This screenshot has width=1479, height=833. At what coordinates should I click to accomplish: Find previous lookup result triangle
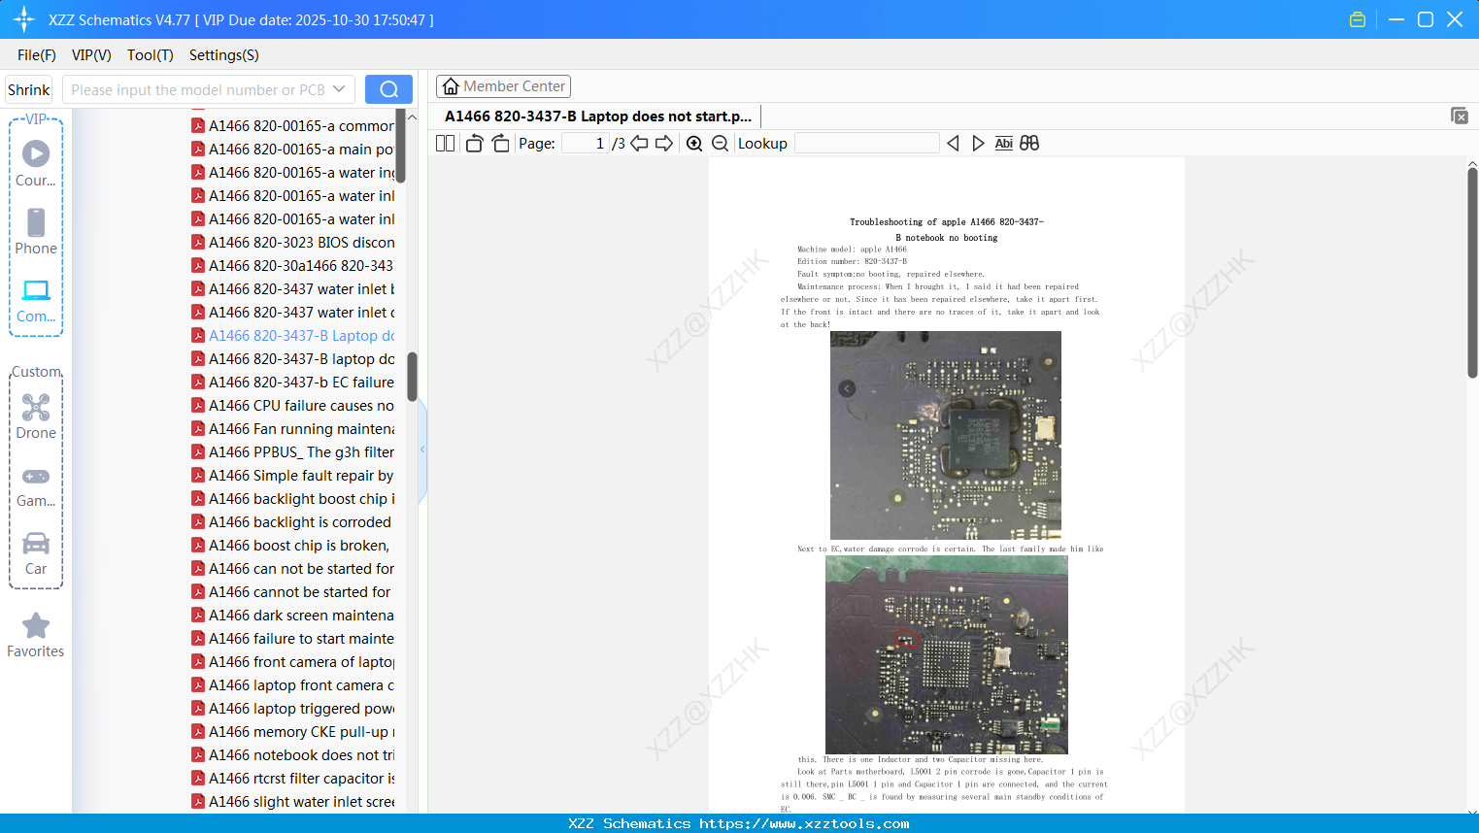(x=953, y=143)
